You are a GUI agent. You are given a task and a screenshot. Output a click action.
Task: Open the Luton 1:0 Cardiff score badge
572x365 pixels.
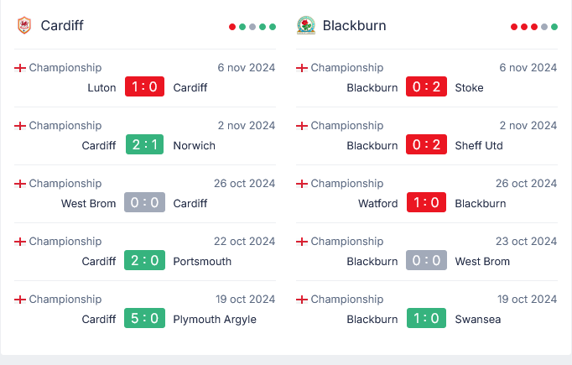click(144, 87)
